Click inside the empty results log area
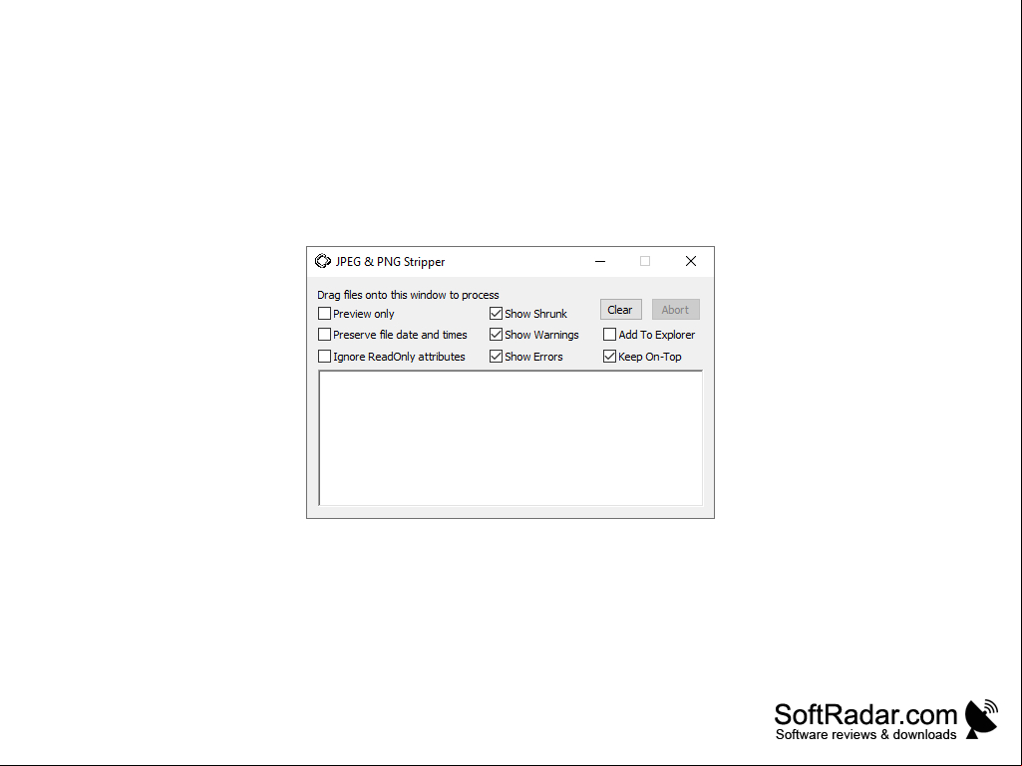This screenshot has width=1022, height=766. pos(511,437)
